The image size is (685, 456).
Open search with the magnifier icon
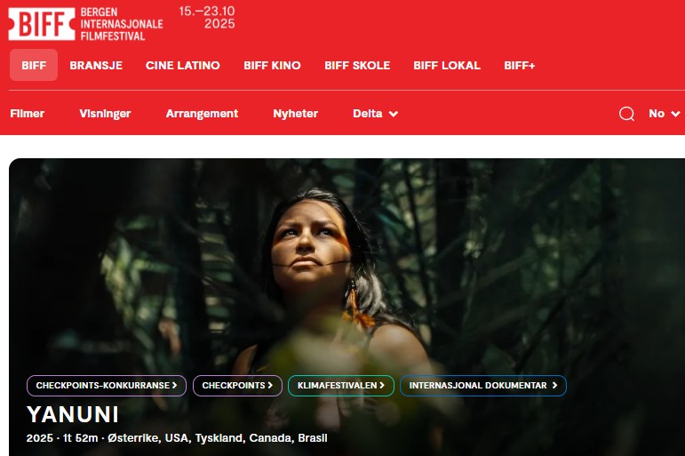(626, 114)
